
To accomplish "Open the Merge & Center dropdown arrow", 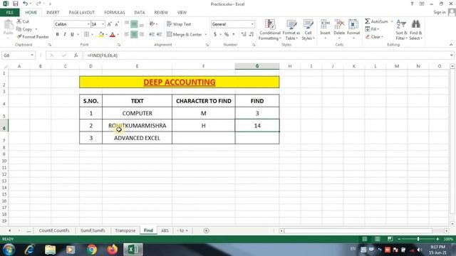I will 206,35.
